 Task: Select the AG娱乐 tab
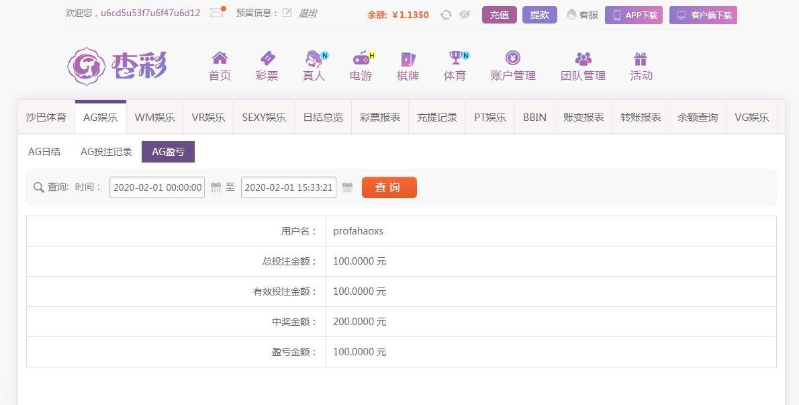coord(101,117)
